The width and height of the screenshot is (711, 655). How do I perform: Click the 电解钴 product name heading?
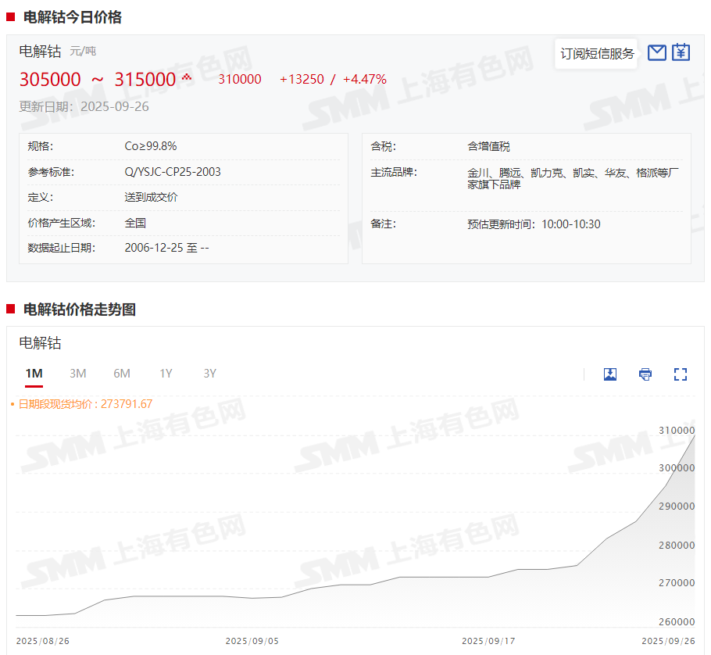40,52
